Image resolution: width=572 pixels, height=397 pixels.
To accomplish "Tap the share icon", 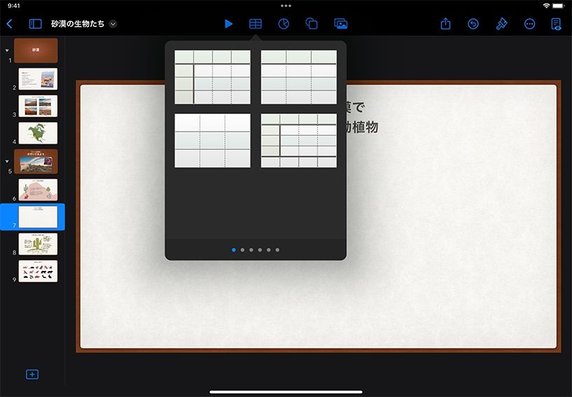I will click(446, 24).
